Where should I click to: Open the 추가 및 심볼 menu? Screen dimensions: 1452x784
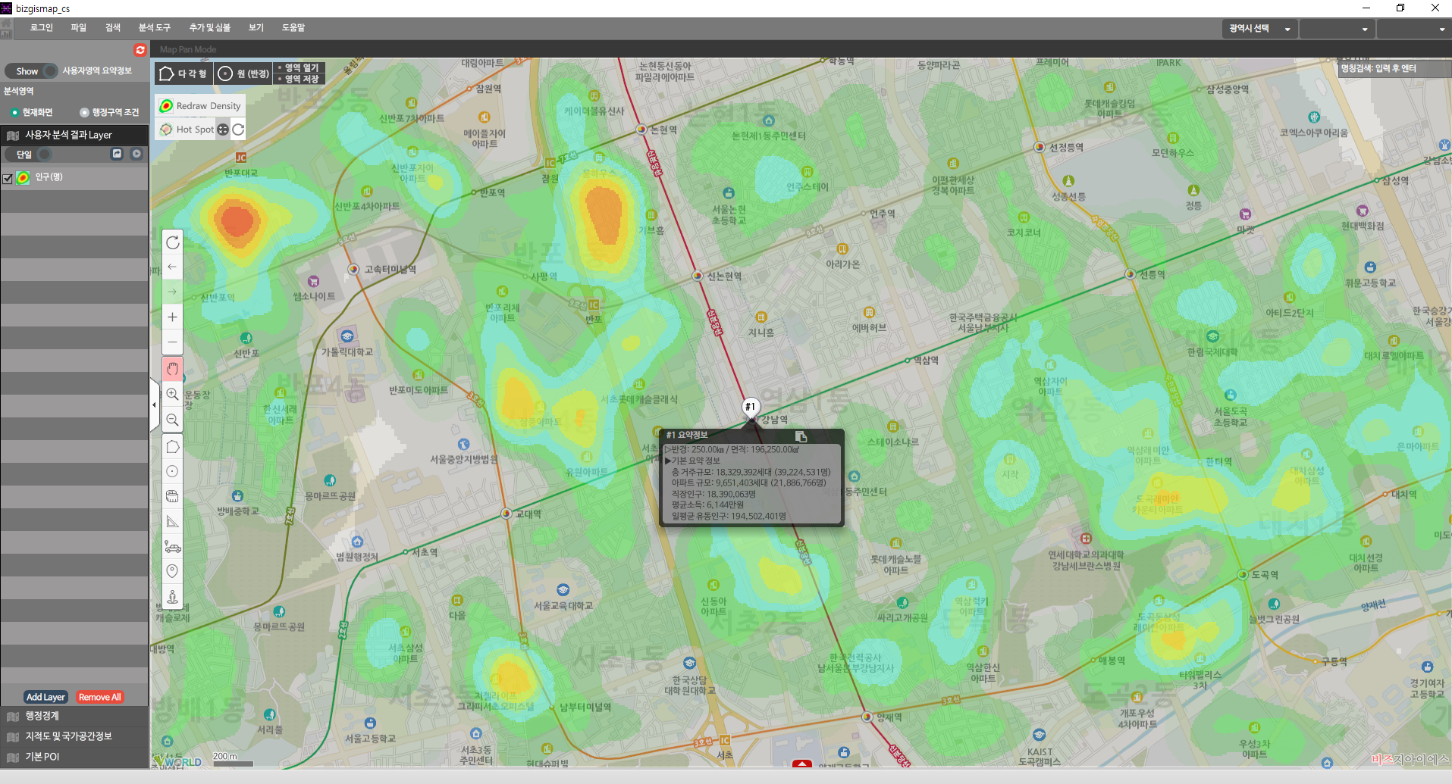click(x=210, y=28)
